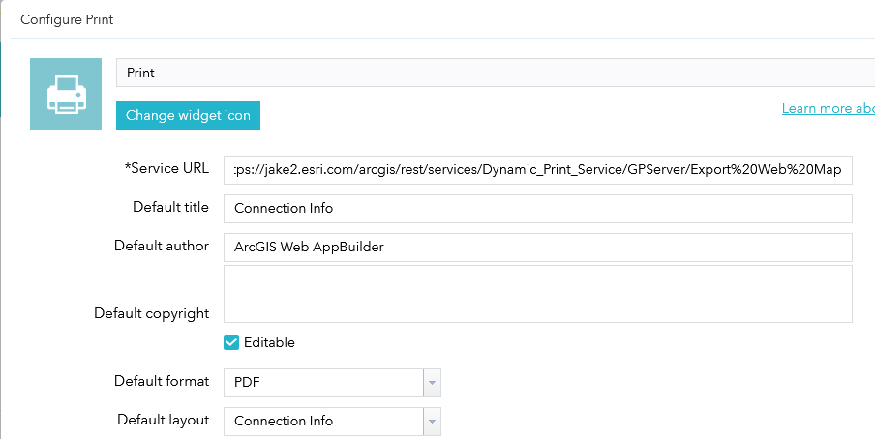Image resolution: width=875 pixels, height=439 pixels.
Task: Expand the Default format dropdown arrow
Action: 433,383
